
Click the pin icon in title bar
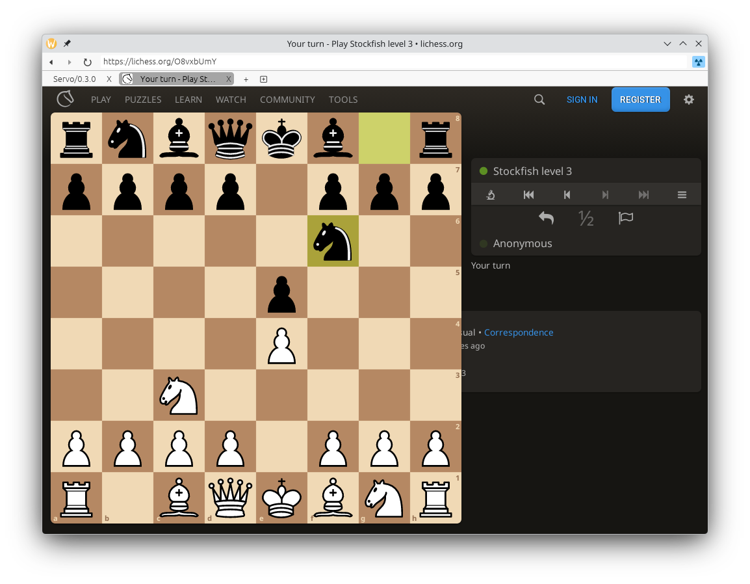click(x=68, y=44)
